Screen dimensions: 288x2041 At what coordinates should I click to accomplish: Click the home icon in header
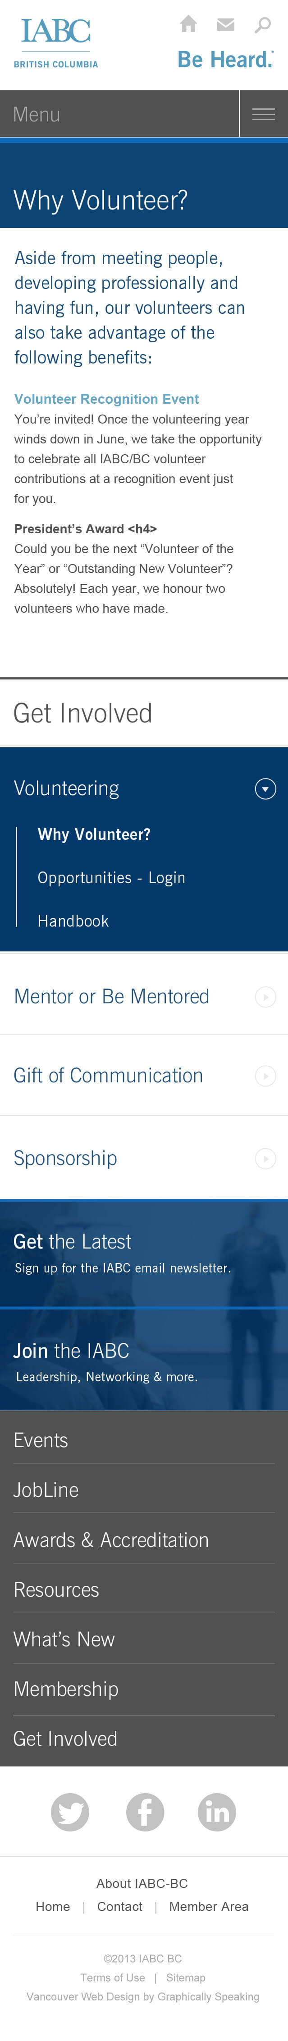(188, 24)
